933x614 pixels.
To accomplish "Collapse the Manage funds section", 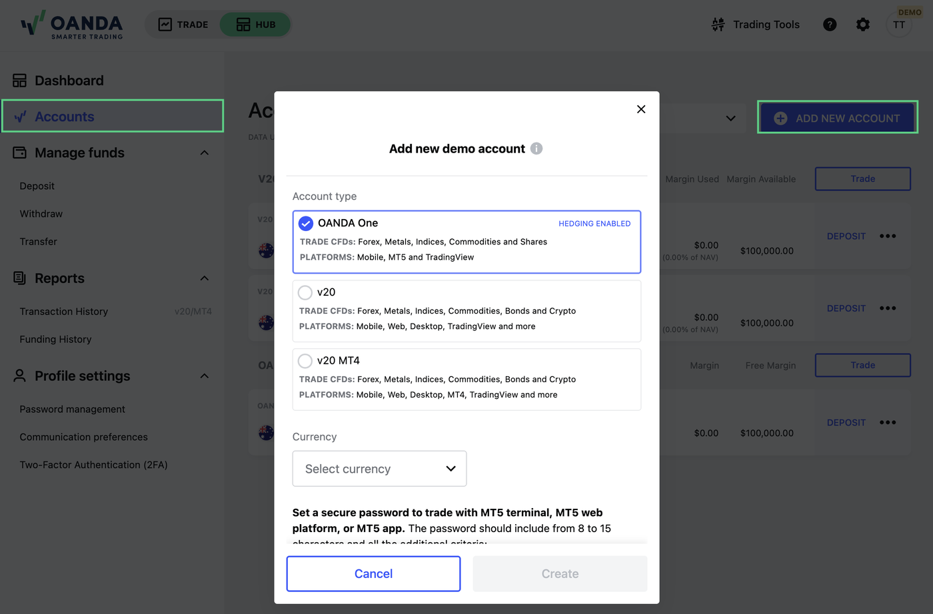I will [205, 153].
